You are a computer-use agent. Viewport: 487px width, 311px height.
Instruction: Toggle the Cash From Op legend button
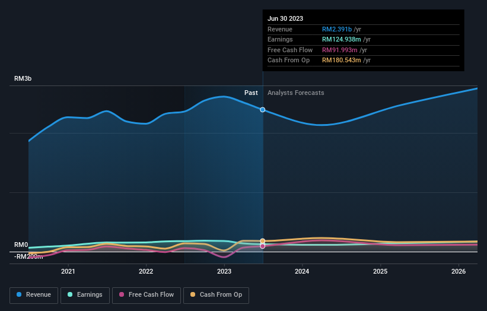point(216,295)
